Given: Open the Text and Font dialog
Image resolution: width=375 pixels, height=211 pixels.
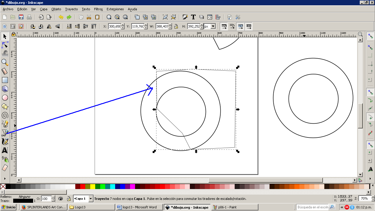Looking at the screenshot, I should (193, 17).
